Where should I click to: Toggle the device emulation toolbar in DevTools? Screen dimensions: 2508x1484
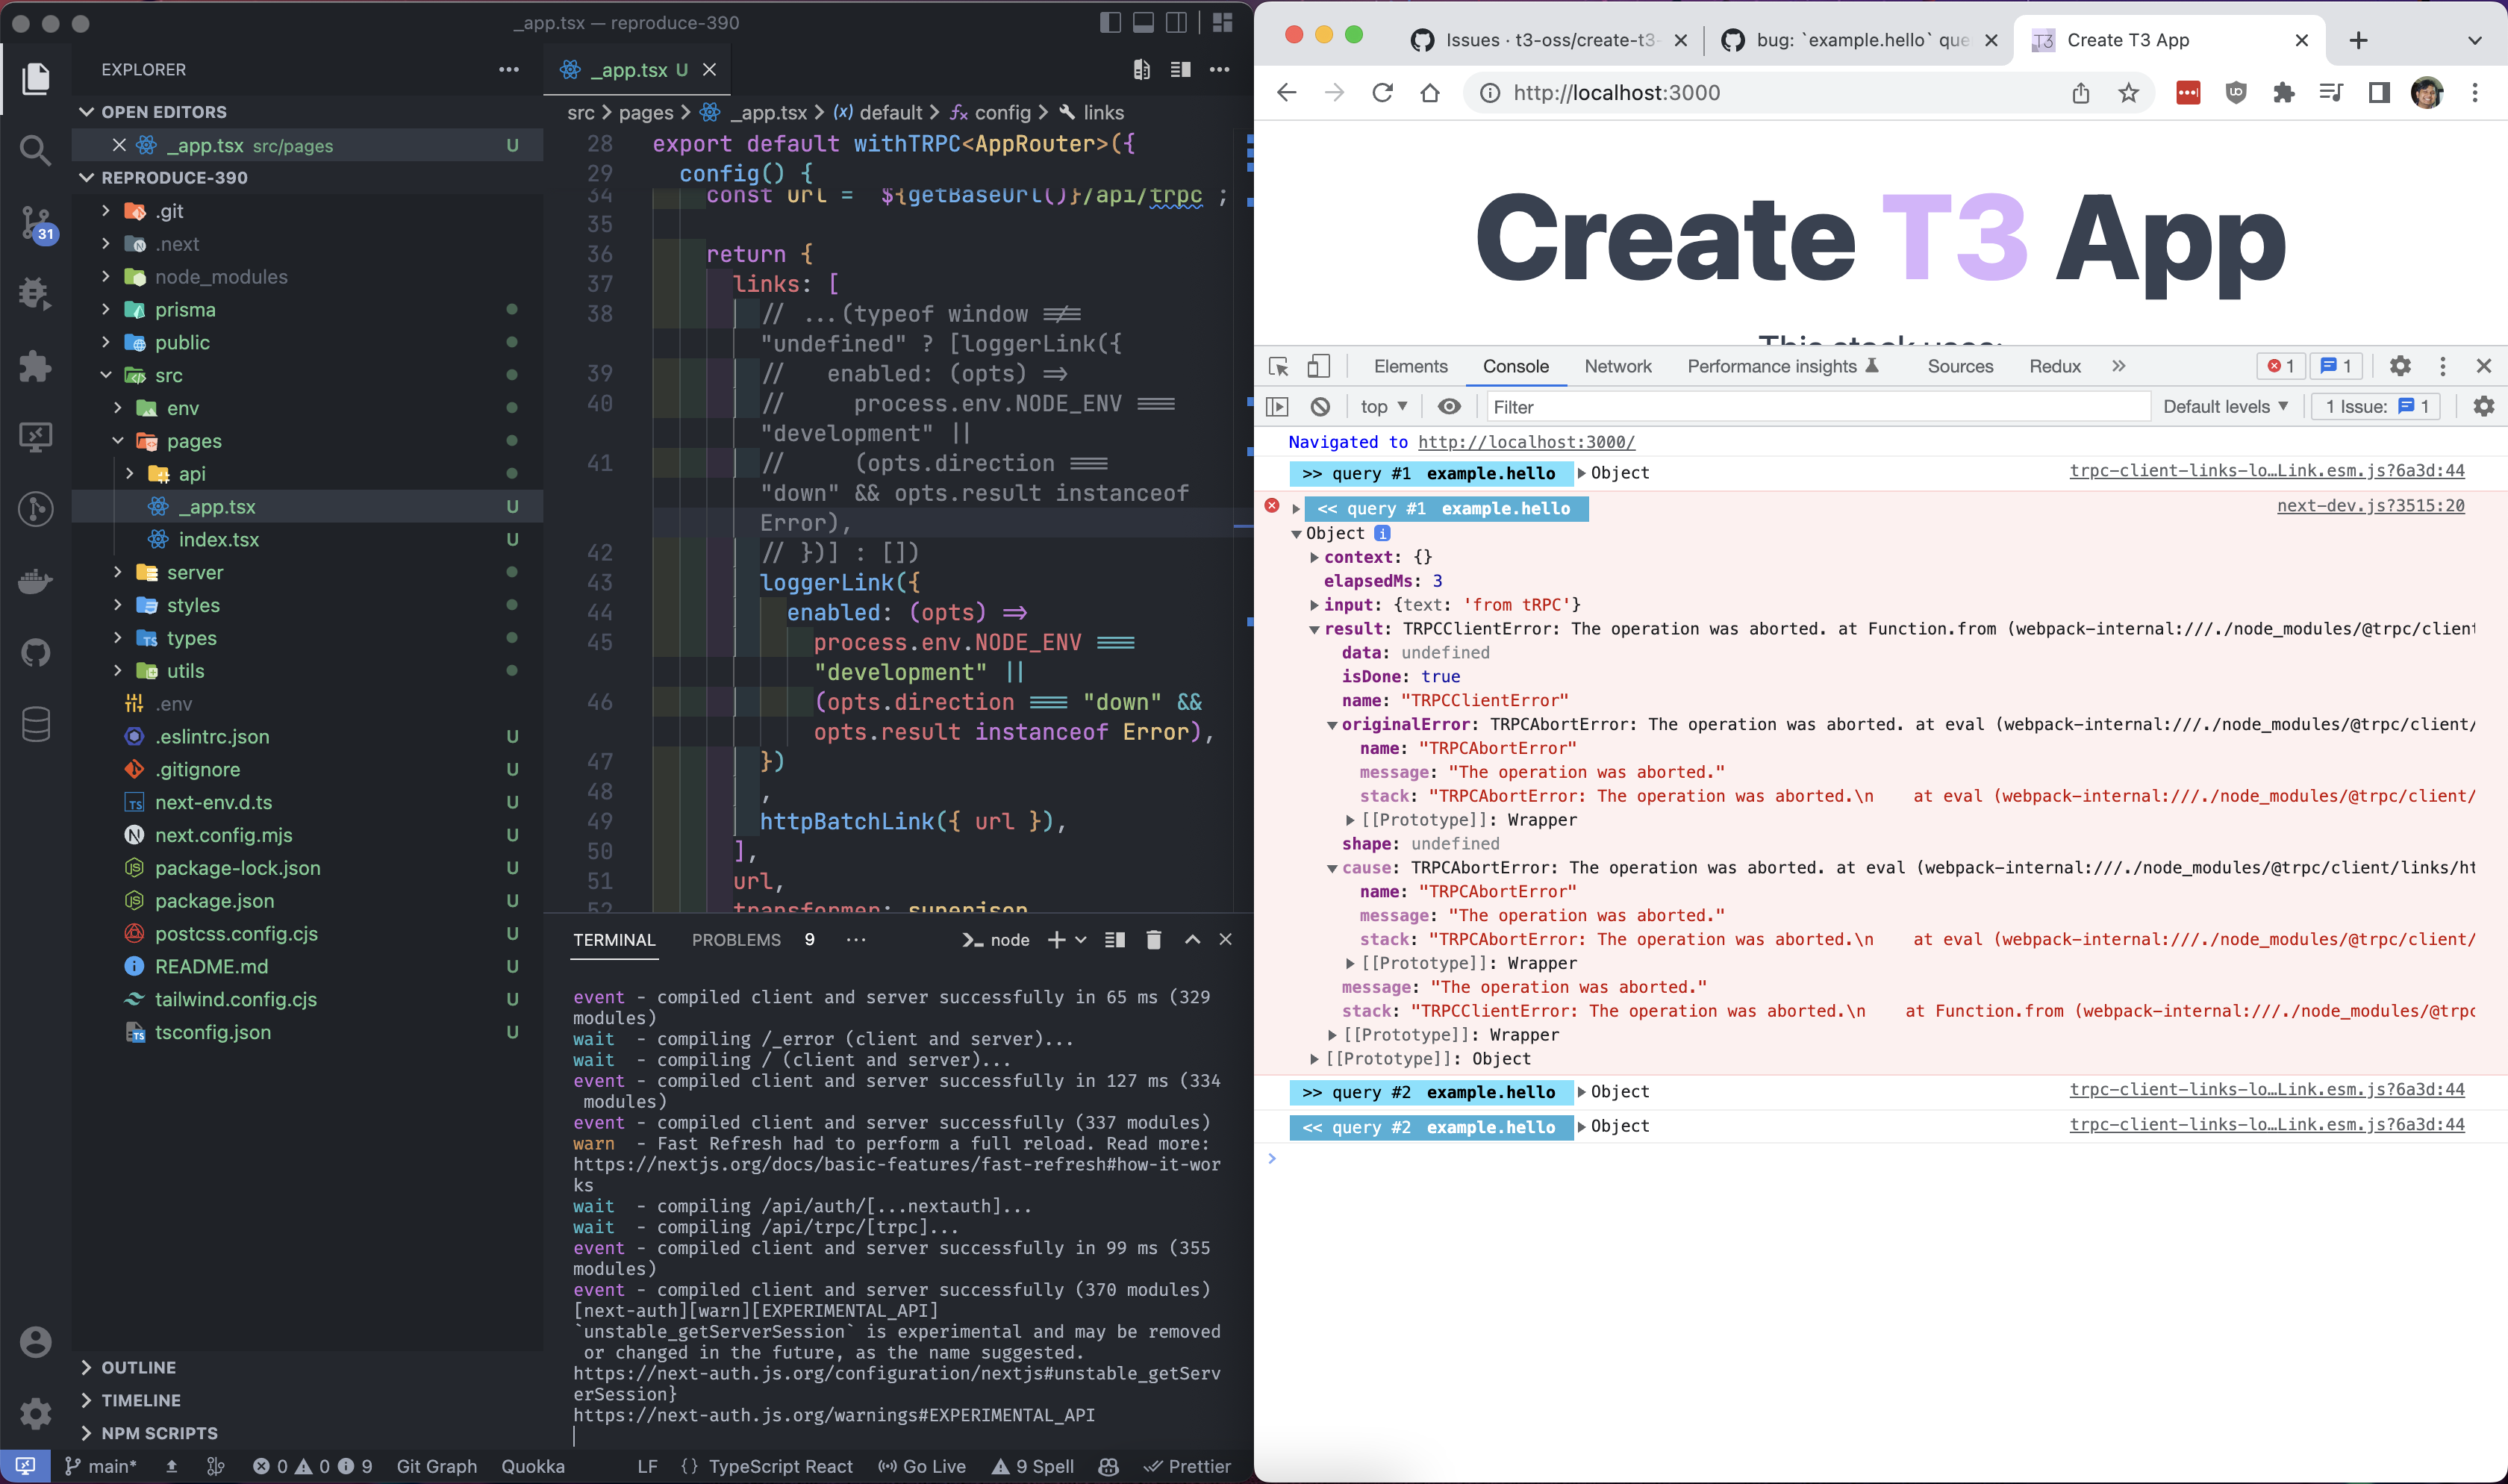coord(1320,366)
